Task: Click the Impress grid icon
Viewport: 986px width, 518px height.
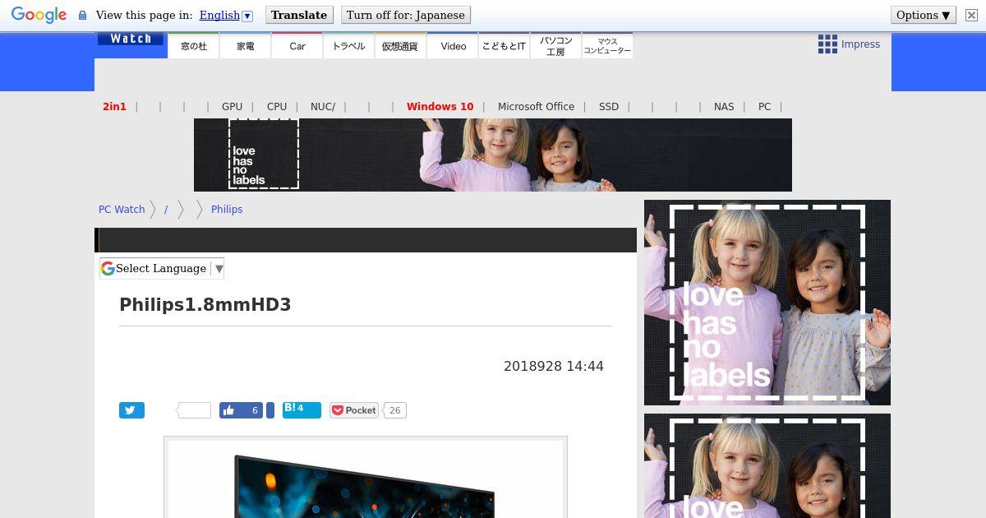Action: (827, 44)
